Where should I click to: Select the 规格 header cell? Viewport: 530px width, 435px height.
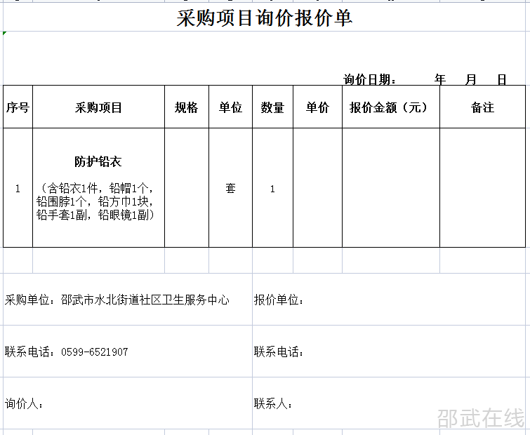(x=187, y=107)
